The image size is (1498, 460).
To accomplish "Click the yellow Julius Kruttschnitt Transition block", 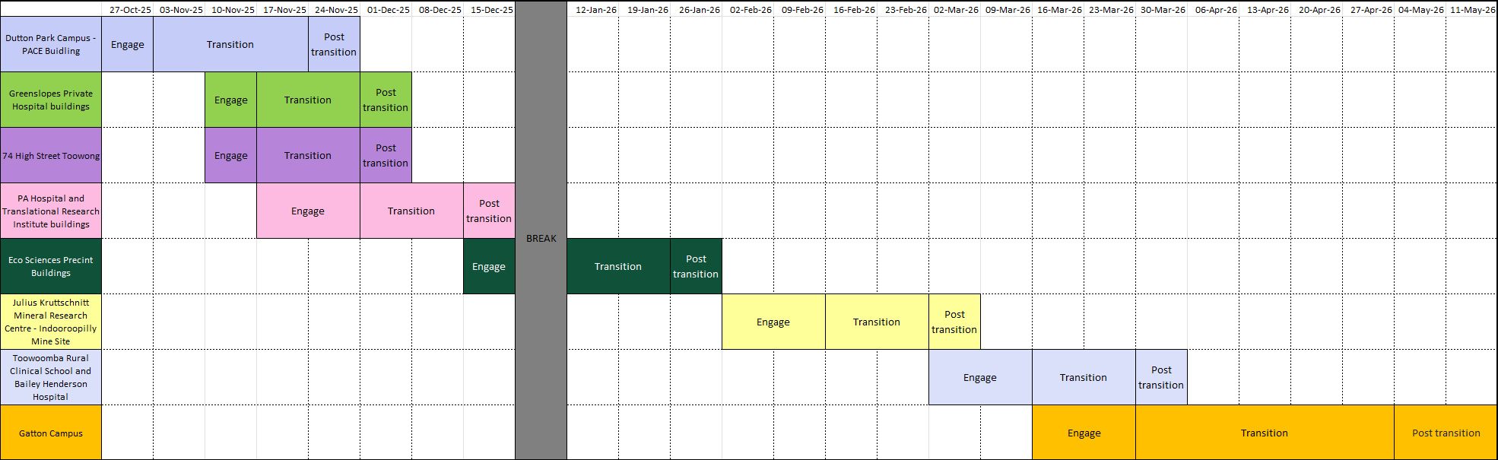I will coord(877,322).
